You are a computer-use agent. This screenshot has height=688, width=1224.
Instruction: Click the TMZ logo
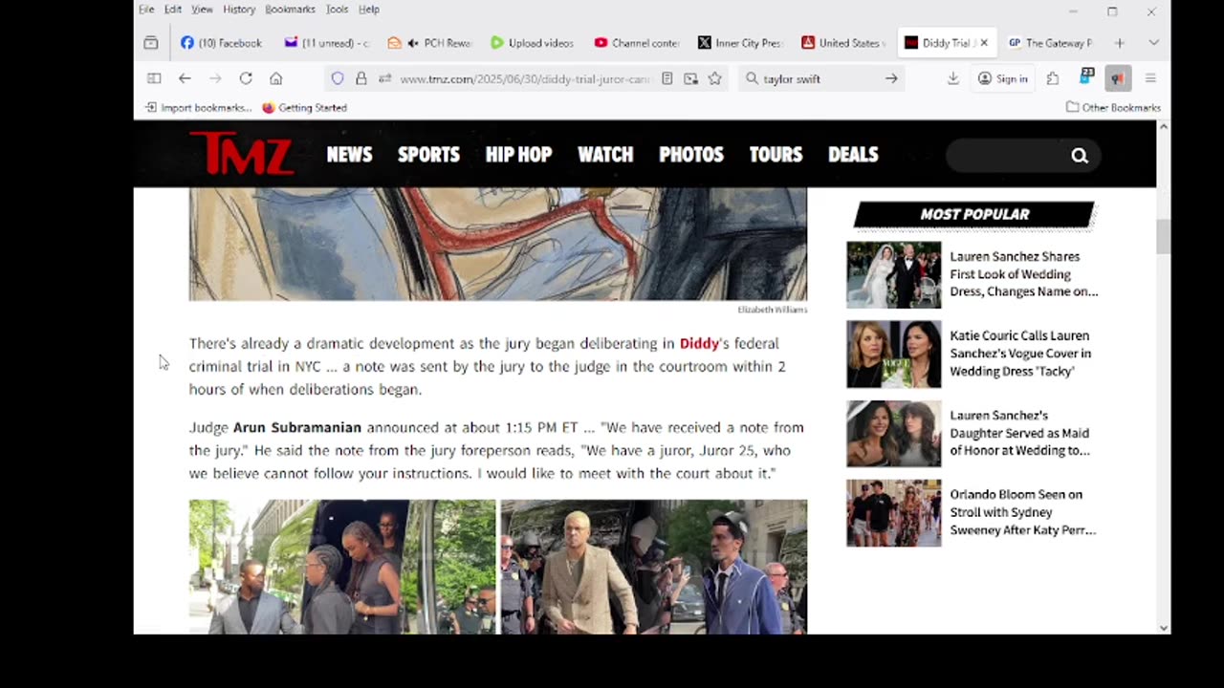241,154
